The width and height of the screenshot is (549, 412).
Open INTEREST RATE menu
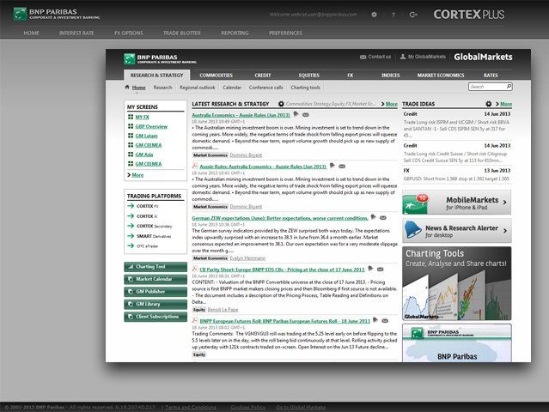coord(76,33)
